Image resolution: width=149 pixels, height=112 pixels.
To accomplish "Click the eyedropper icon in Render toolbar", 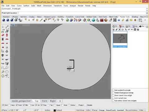I will tap(111, 20).
